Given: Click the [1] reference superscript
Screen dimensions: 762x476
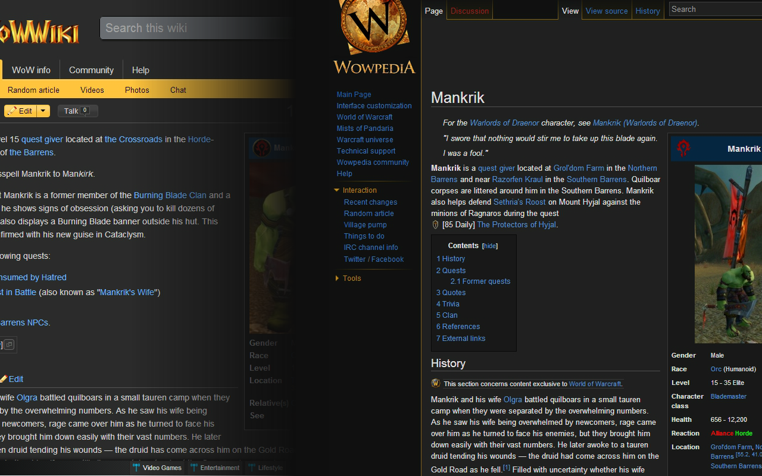Looking at the screenshot, I should coord(507,468).
